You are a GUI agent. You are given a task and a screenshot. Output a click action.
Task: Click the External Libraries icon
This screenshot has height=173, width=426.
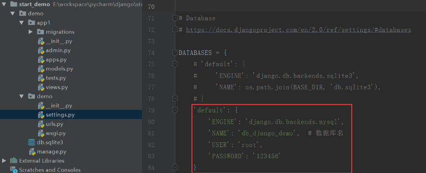13,160
